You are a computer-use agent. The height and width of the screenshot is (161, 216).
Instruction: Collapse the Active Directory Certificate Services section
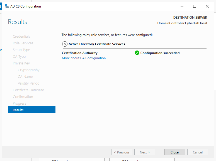[65, 44]
